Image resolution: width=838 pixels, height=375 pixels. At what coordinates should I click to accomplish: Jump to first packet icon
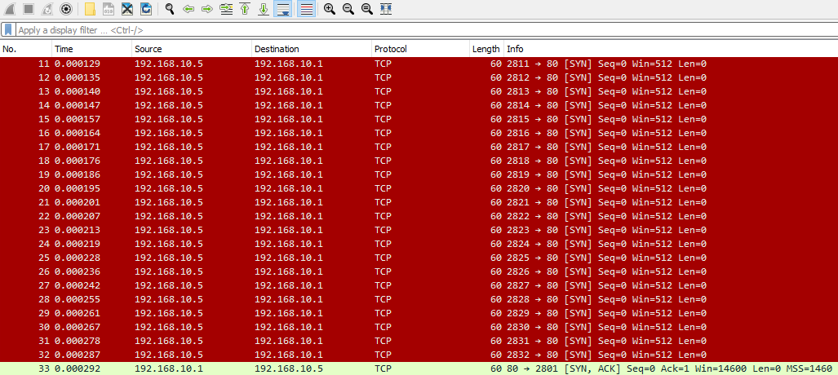click(x=246, y=9)
